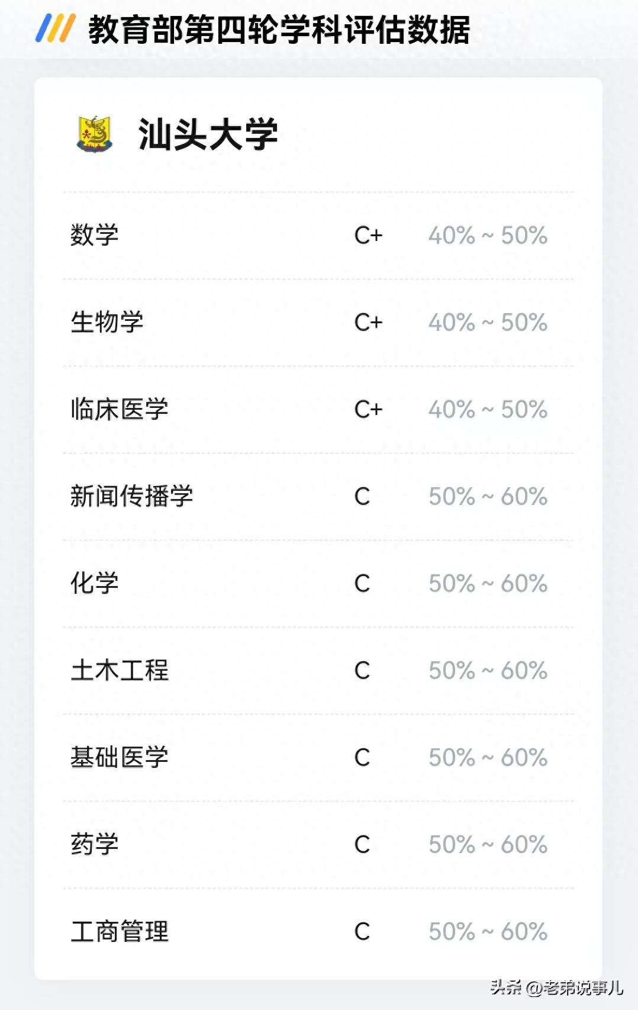Open the 新闻传播学 subject entry
Viewport: 638px width, 1010px height.
click(x=132, y=496)
